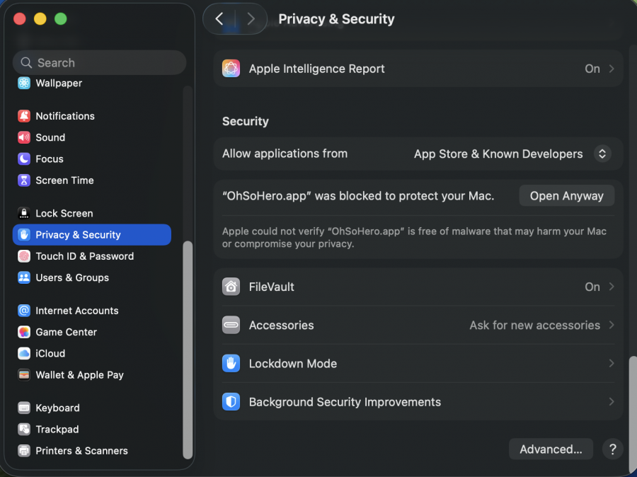Go back with the left arrow button
The width and height of the screenshot is (637, 477).
(x=219, y=18)
